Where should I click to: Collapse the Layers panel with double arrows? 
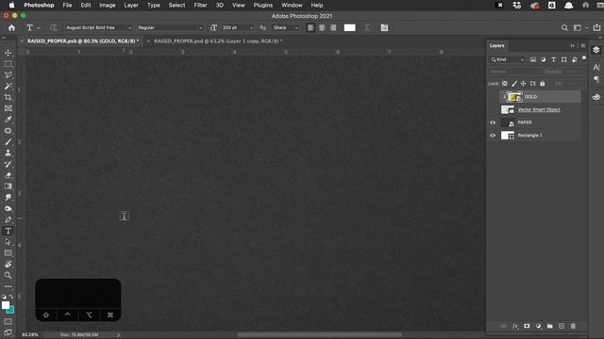coord(573,45)
